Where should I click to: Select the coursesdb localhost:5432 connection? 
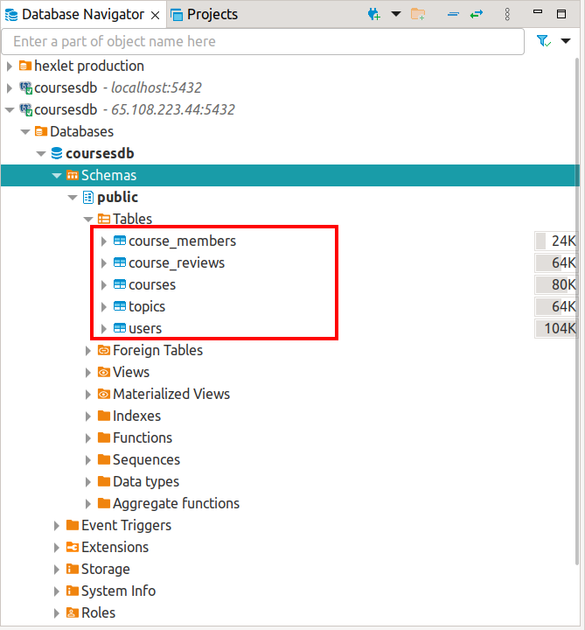65,87
